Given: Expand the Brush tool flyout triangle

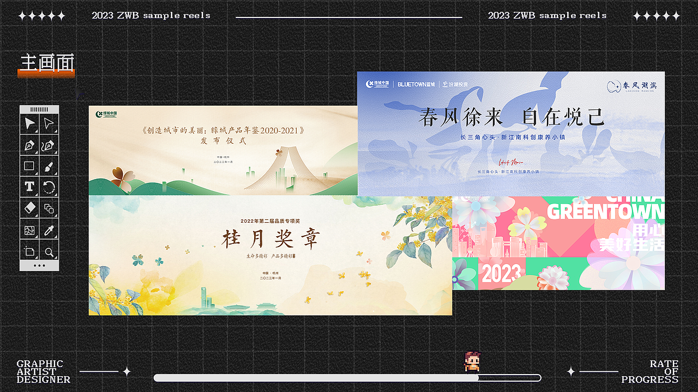Looking at the screenshot, I should pyautogui.click(x=55, y=172).
